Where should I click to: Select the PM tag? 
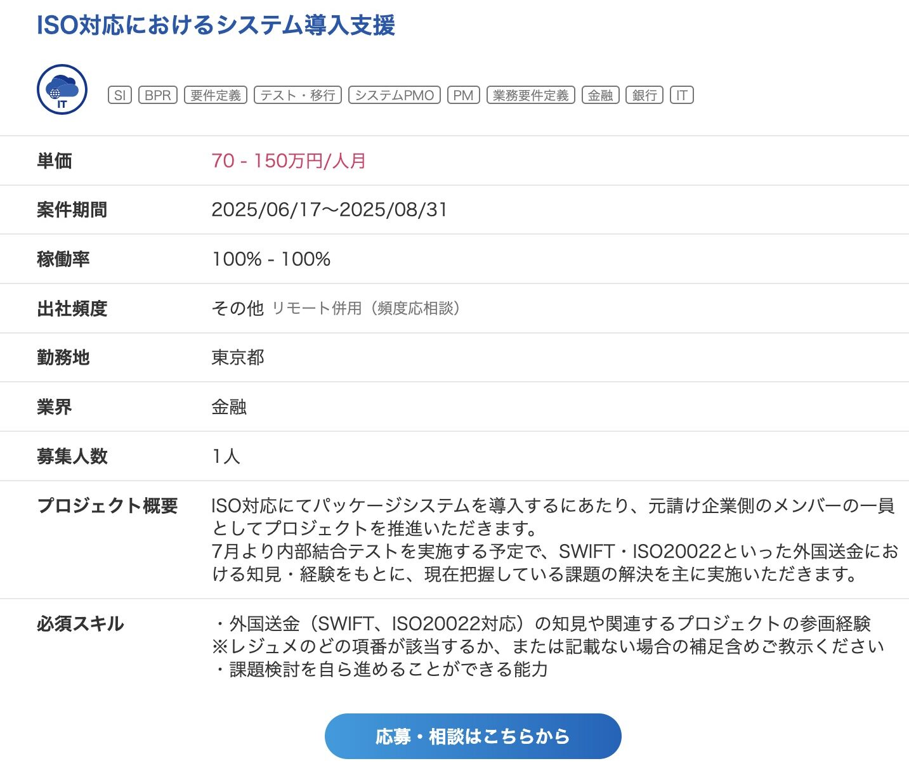point(464,95)
